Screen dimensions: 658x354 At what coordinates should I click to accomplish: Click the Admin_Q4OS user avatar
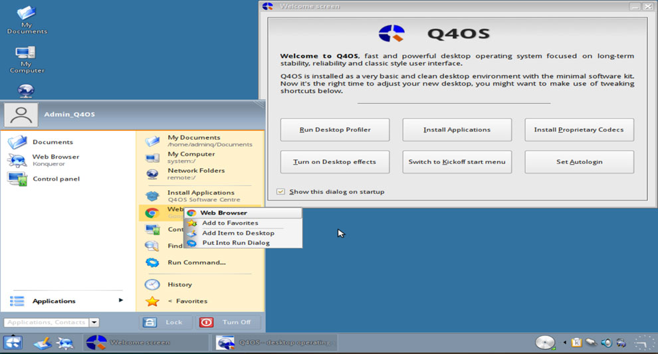(x=21, y=115)
